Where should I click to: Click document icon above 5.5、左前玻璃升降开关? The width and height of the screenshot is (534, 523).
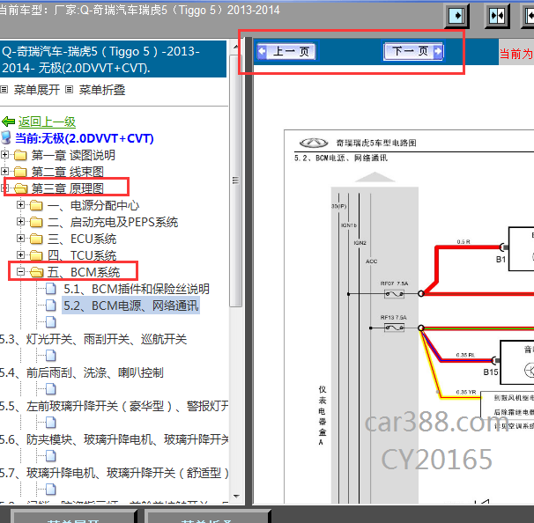tap(51, 389)
